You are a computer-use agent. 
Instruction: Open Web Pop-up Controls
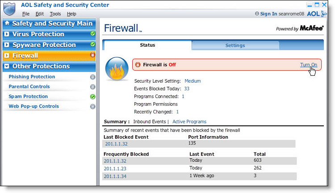pyautogui.click(x=34, y=106)
